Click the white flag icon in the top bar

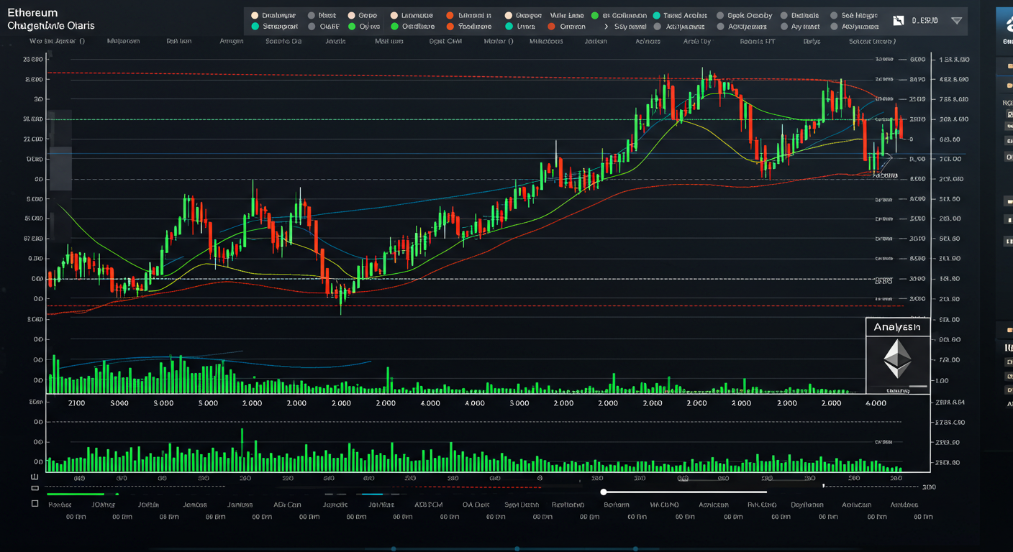click(x=898, y=21)
